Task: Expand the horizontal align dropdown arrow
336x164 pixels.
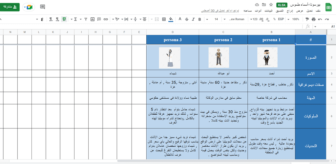Action: coord(140,19)
